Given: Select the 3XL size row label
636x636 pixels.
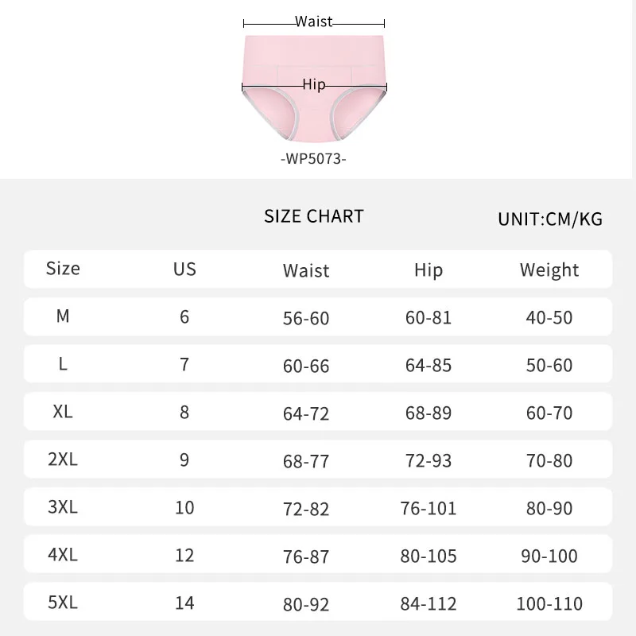Looking at the screenshot, I should coord(63,507).
